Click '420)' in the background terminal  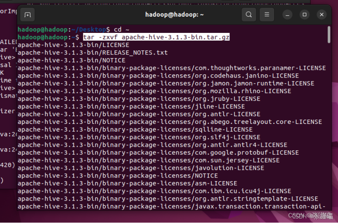pyautogui.click(x=8, y=165)
